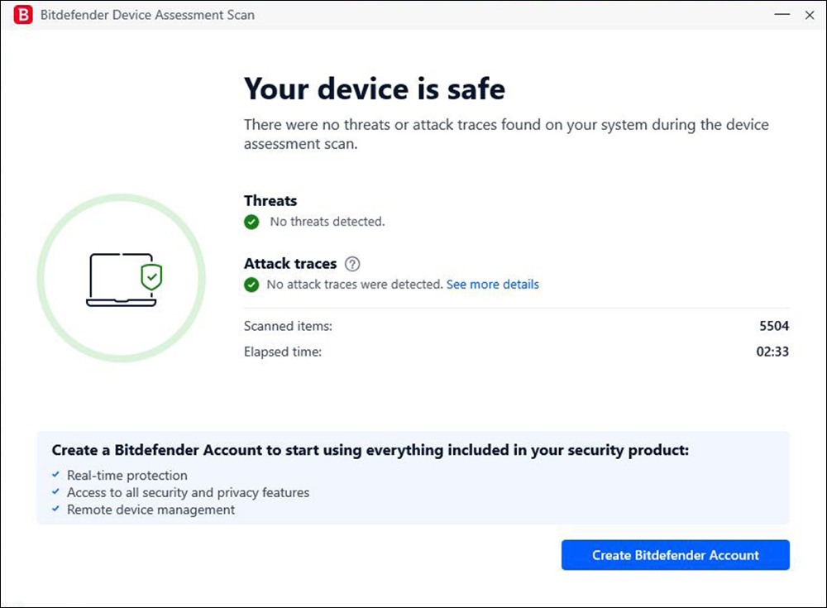Click green check beside No threats detected
Screen dimensions: 827x608
point(251,222)
